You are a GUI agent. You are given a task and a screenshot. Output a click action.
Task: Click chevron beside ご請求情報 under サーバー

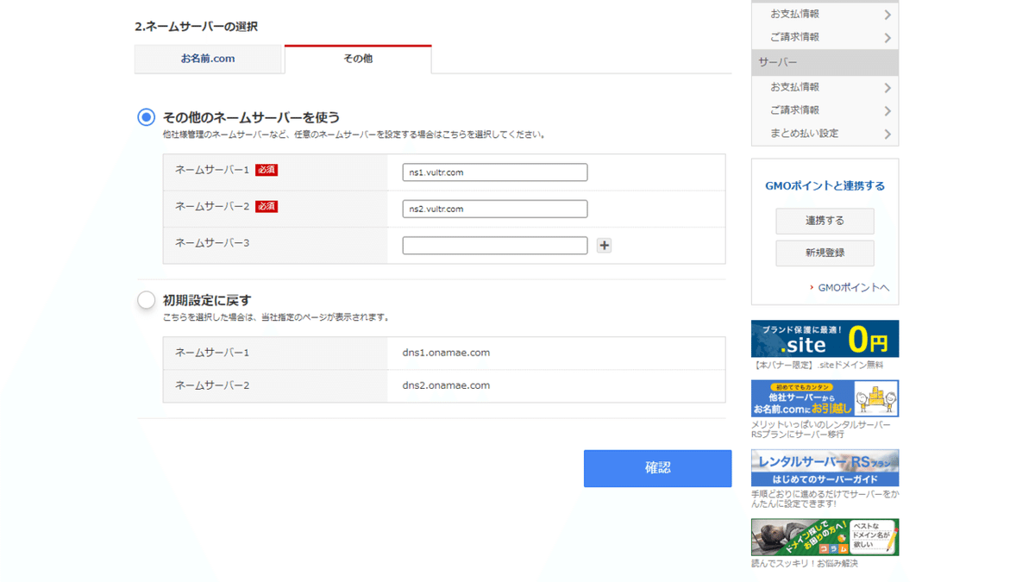[x=888, y=111]
